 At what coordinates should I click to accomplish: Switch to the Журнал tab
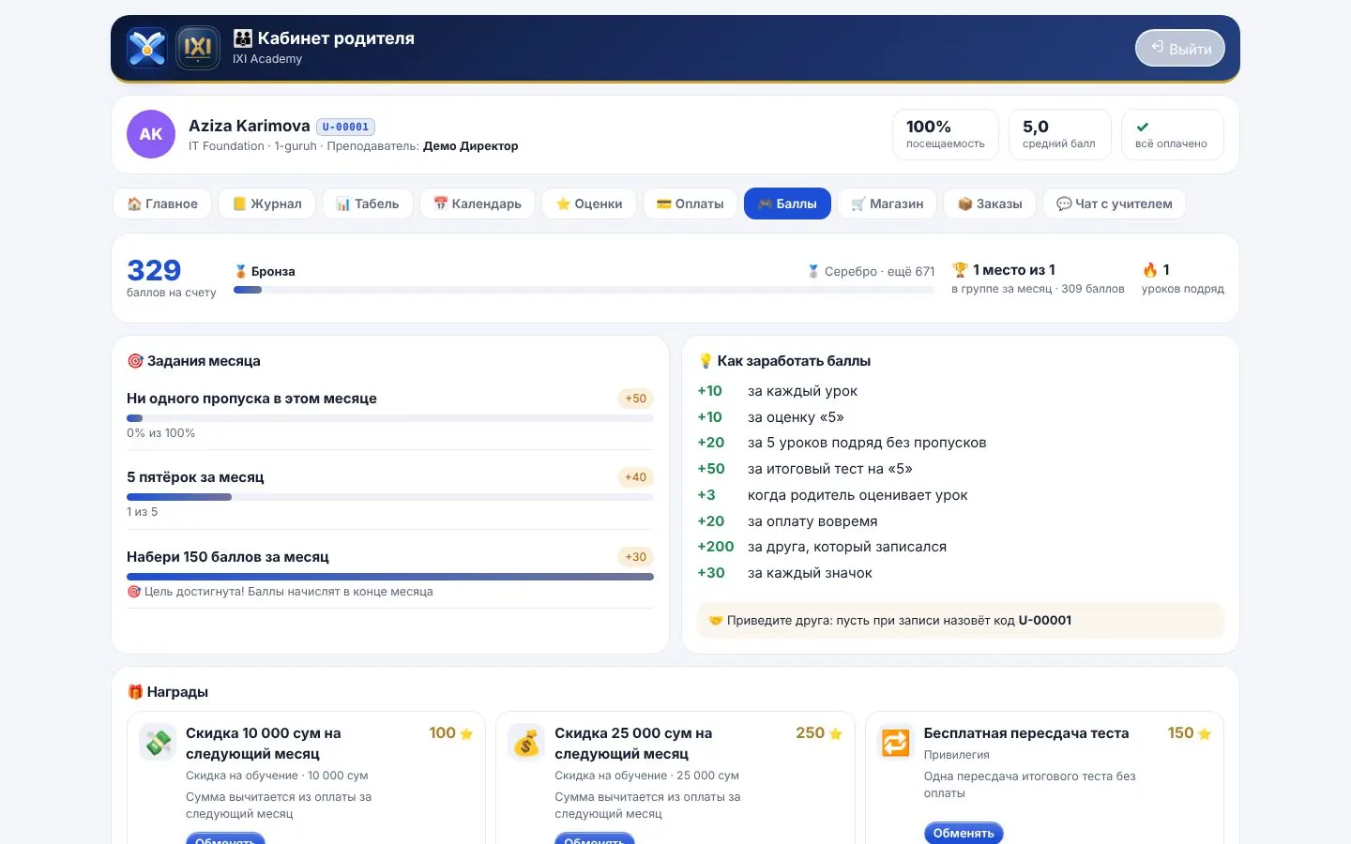(x=266, y=203)
